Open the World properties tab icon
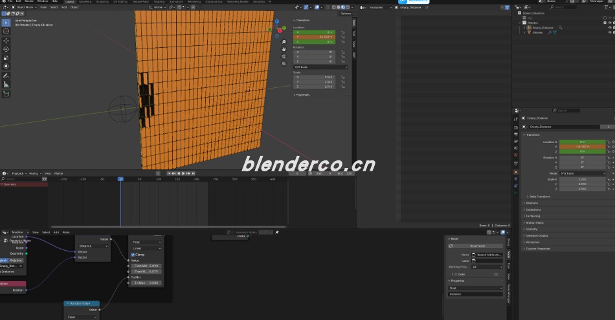Screen dimensions: 615x320 pyautogui.click(x=516, y=155)
